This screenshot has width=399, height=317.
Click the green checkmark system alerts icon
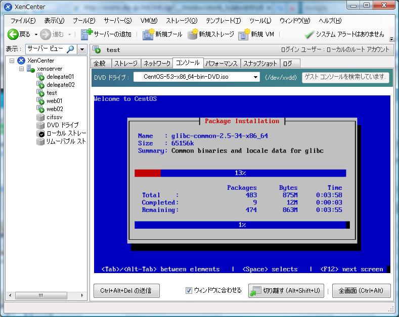point(309,34)
